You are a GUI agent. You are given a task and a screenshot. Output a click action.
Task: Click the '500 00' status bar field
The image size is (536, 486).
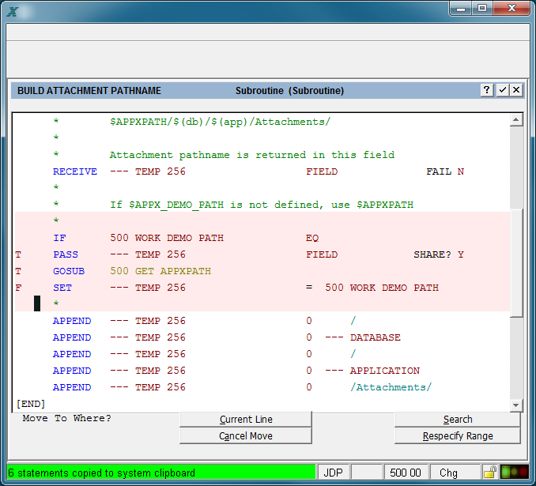coord(406,473)
